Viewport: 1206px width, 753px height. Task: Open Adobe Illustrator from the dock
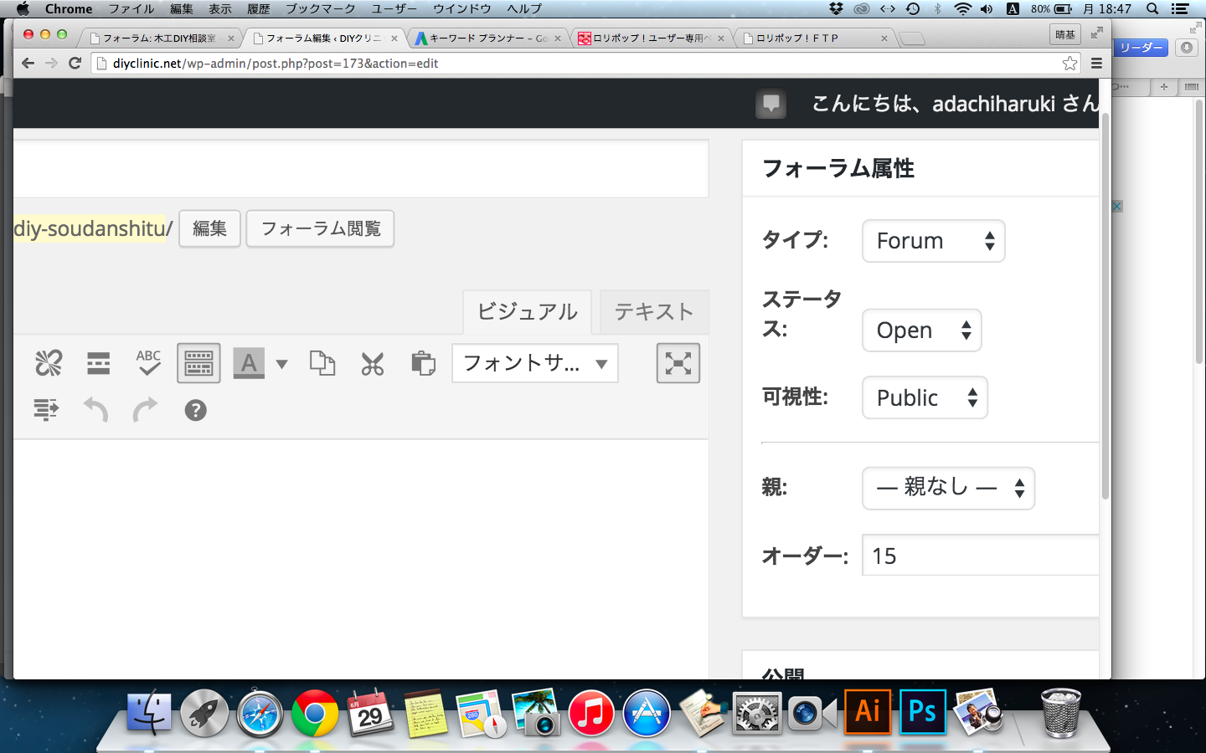868,712
